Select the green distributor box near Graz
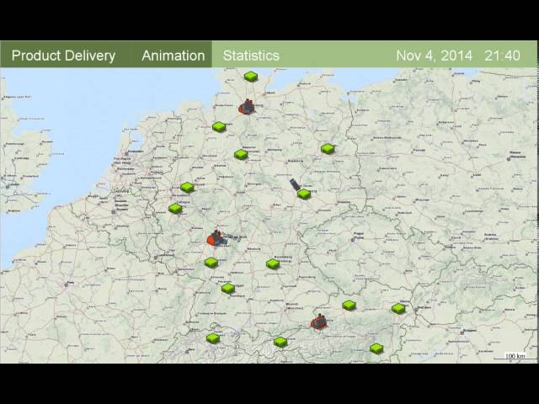 [376, 348]
